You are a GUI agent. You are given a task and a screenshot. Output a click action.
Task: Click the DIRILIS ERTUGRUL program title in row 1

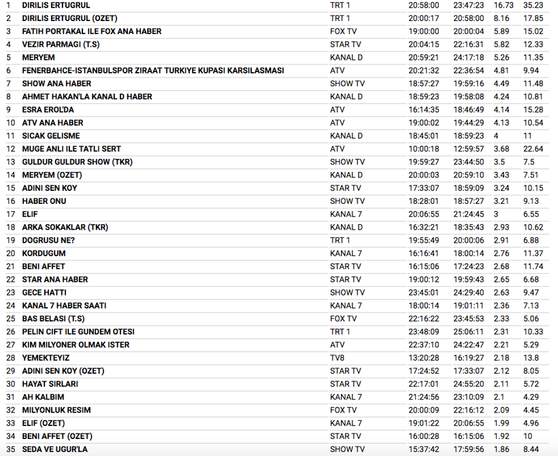tap(56, 5)
